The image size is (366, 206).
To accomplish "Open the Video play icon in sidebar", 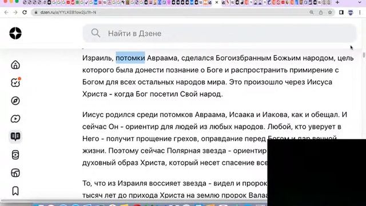I will (x=15, y=118).
